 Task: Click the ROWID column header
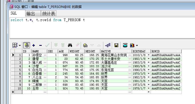coord(166,51)
